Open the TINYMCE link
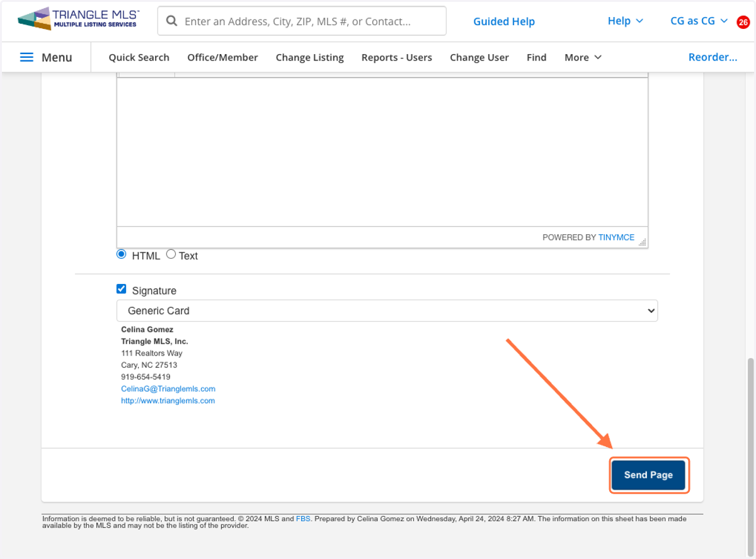 (616, 237)
